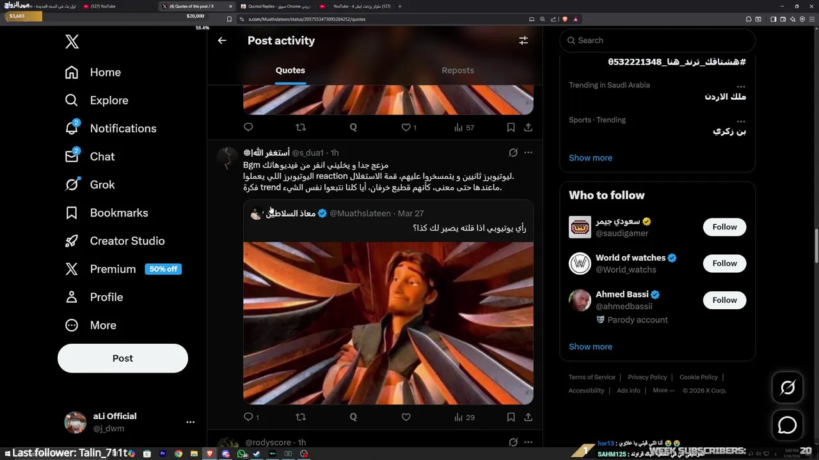
Task: Open the @Muathslateen handle in quoted post
Action: (360, 213)
